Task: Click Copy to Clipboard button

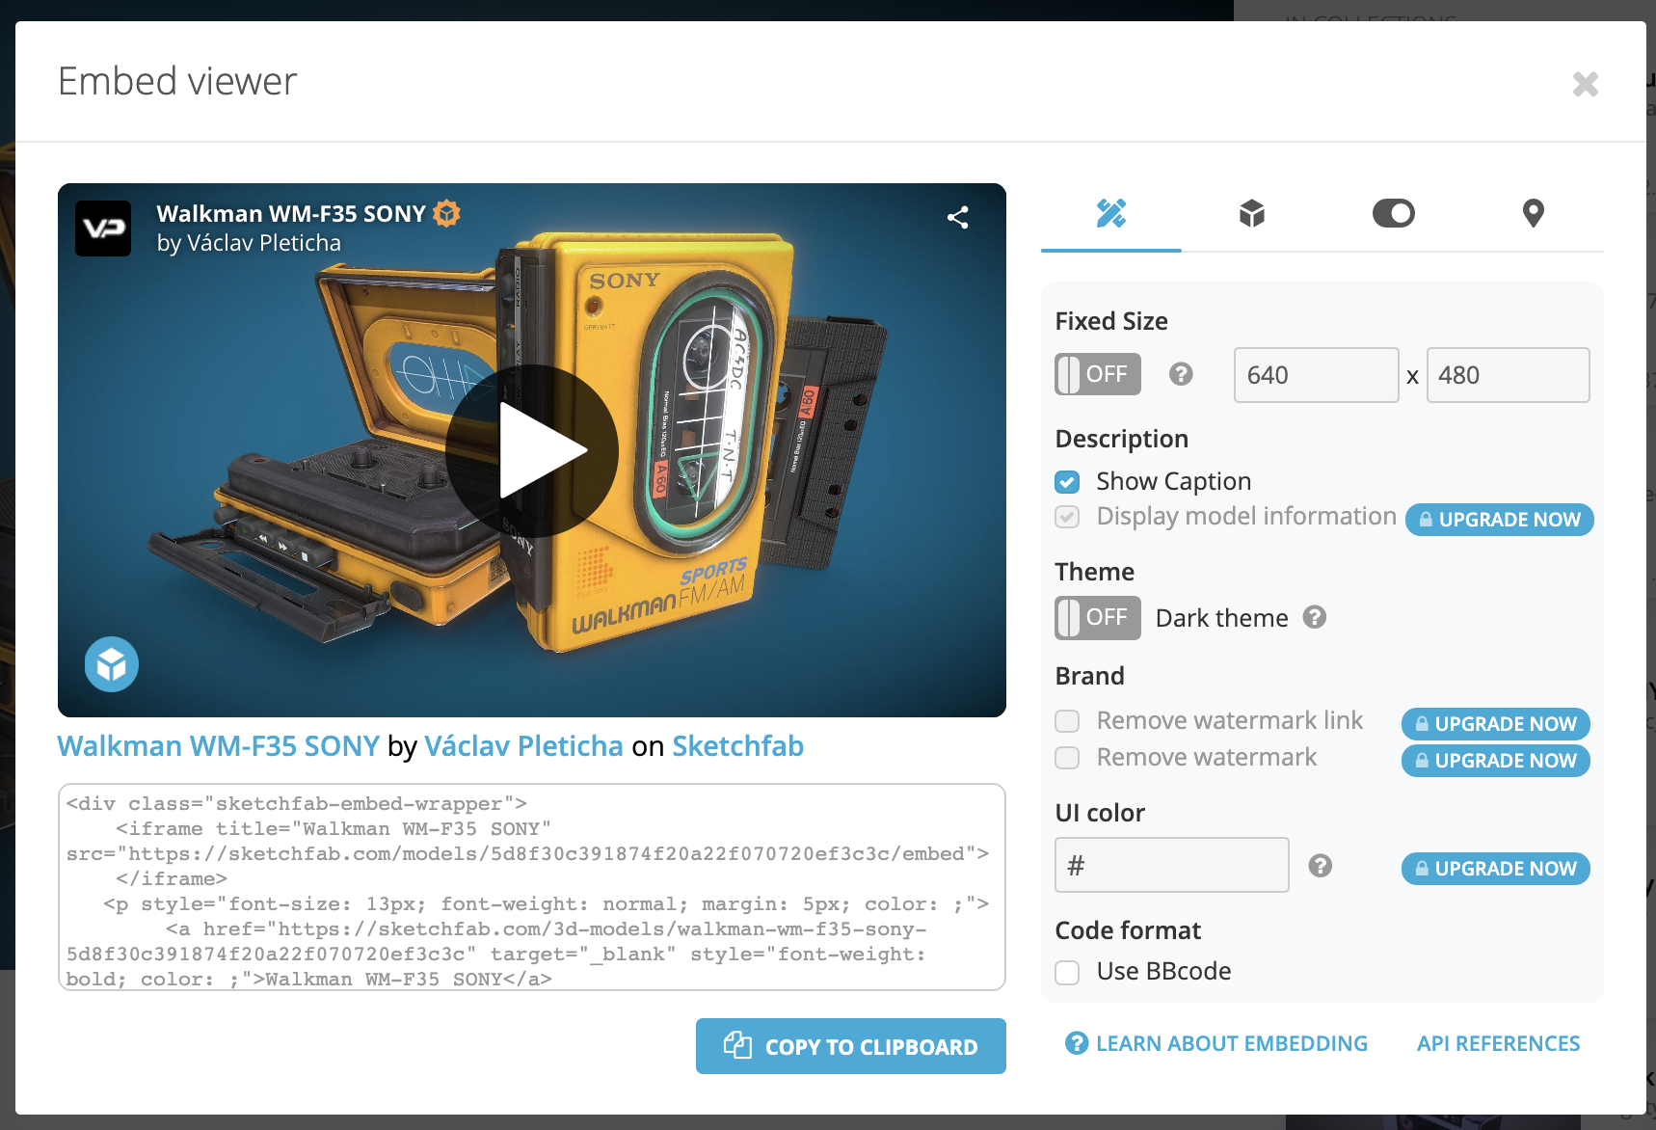Action: [851, 1046]
